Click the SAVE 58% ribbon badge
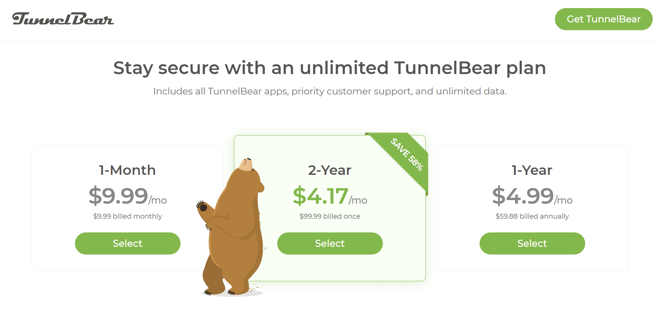Image resolution: width=658 pixels, height=310 pixels. click(x=407, y=154)
